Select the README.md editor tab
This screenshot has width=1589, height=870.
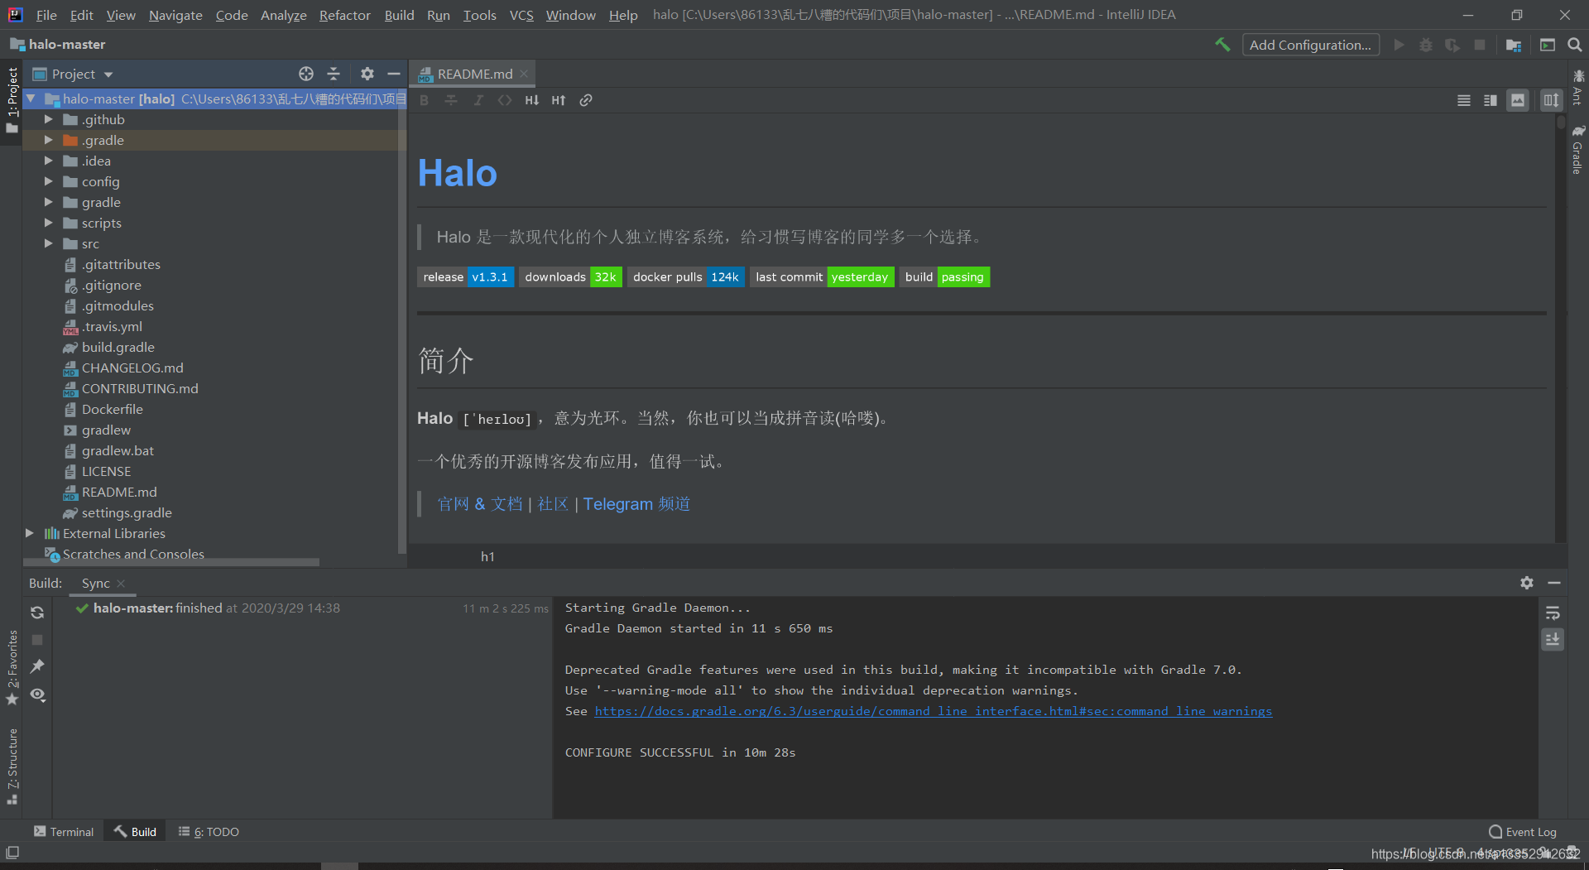(473, 74)
